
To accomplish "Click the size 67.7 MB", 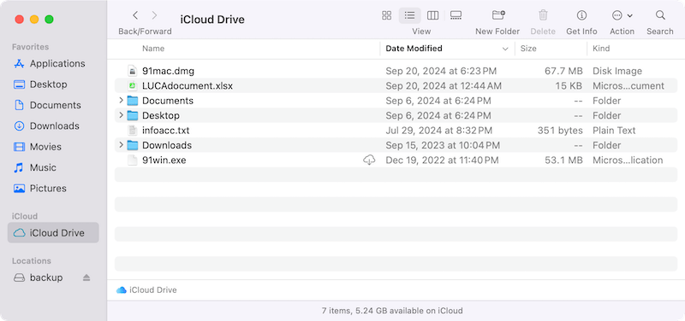I will pyautogui.click(x=563, y=71).
